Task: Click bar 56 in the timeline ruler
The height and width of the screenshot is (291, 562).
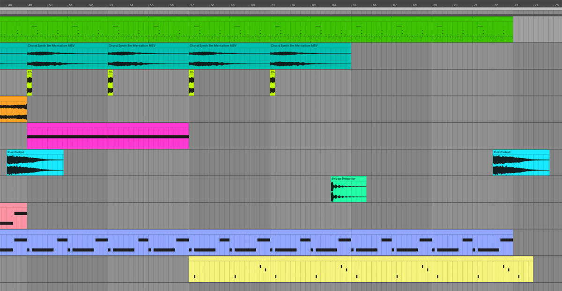Action: pyautogui.click(x=171, y=4)
